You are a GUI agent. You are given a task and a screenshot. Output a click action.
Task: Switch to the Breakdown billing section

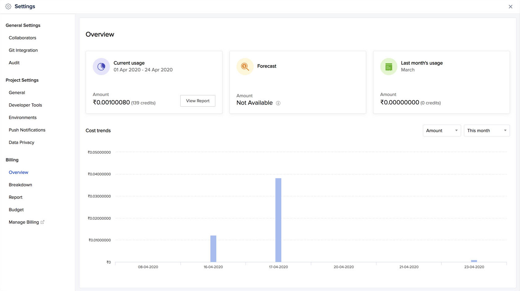click(x=20, y=184)
